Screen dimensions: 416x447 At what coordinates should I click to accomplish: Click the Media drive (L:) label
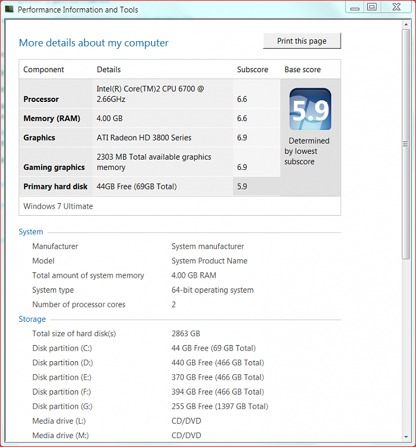click(x=59, y=421)
